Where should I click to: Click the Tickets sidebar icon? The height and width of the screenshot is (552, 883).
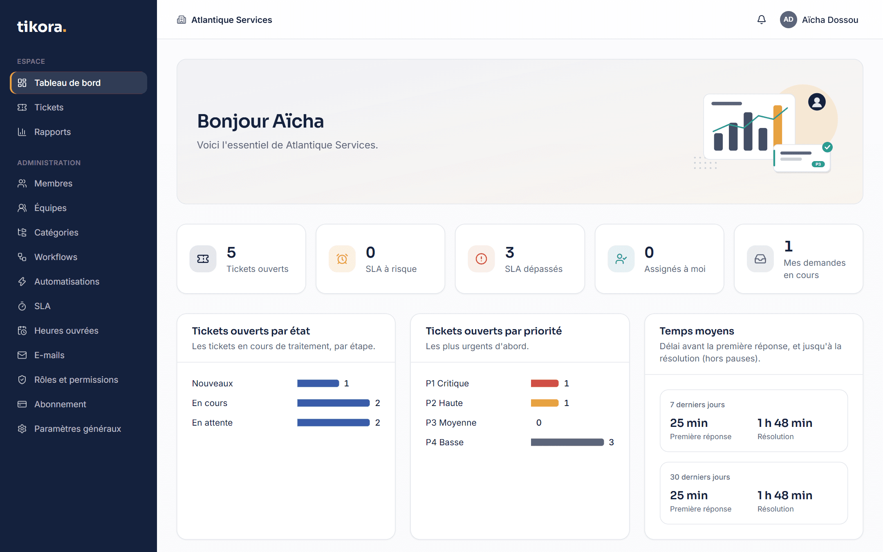tap(22, 108)
